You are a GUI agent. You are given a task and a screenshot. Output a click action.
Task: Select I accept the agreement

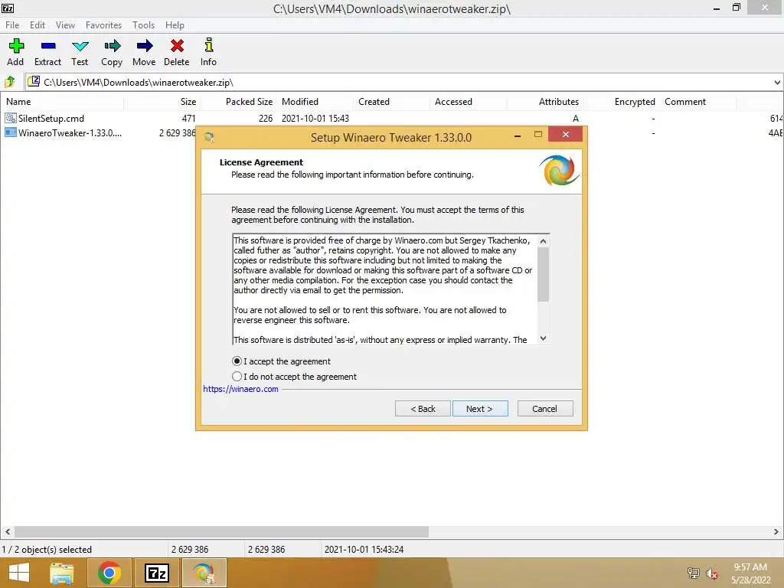237,361
